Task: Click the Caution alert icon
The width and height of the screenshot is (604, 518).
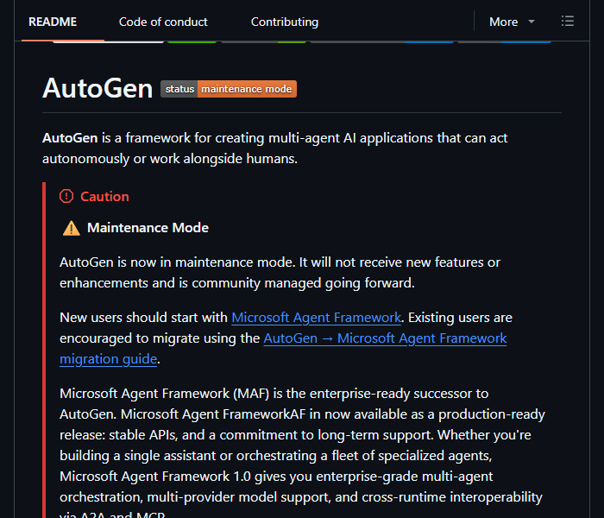Action: (x=66, y=196)
